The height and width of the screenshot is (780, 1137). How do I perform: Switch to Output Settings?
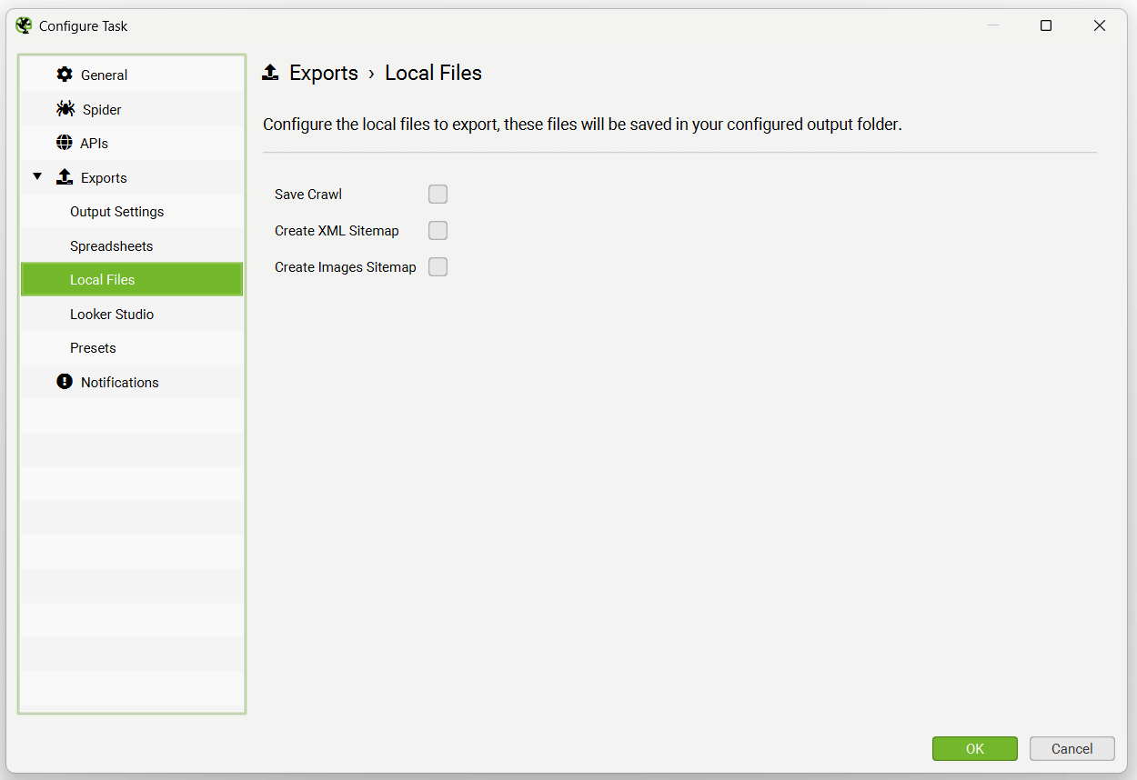[116, 211]
